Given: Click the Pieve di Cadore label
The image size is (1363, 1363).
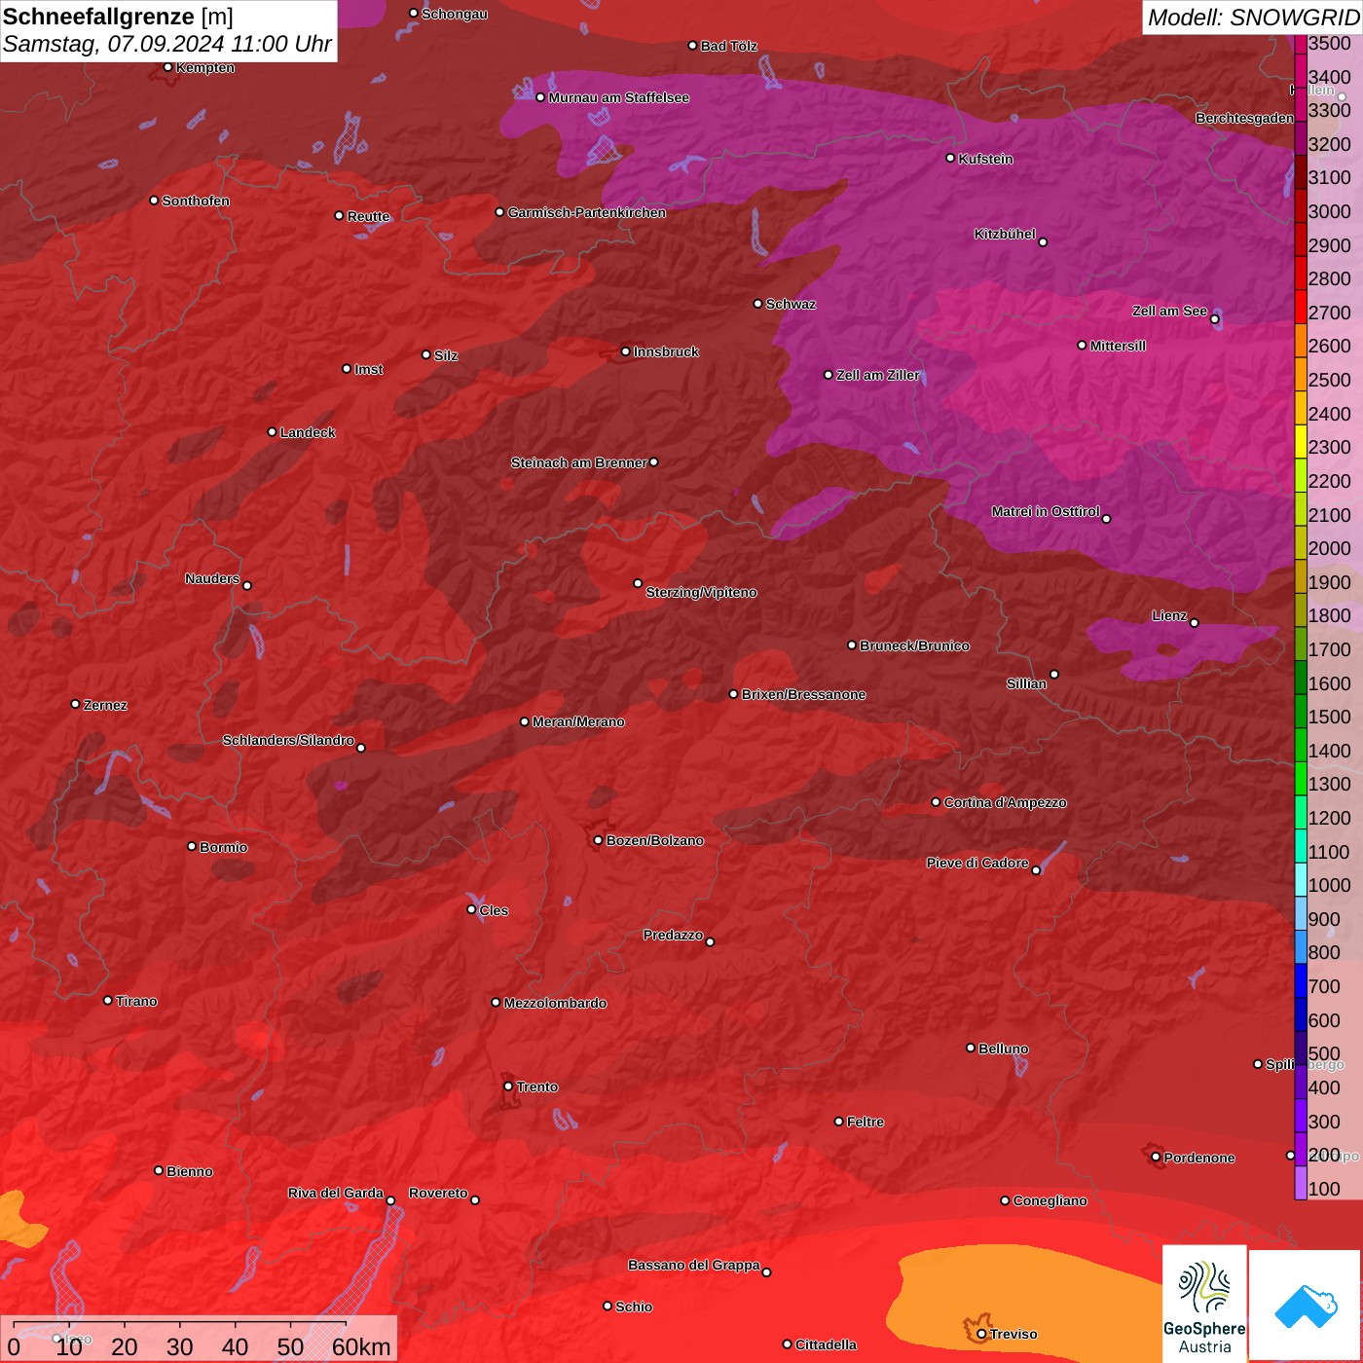Looking at the screenshot, I should [x=977, y=863].
